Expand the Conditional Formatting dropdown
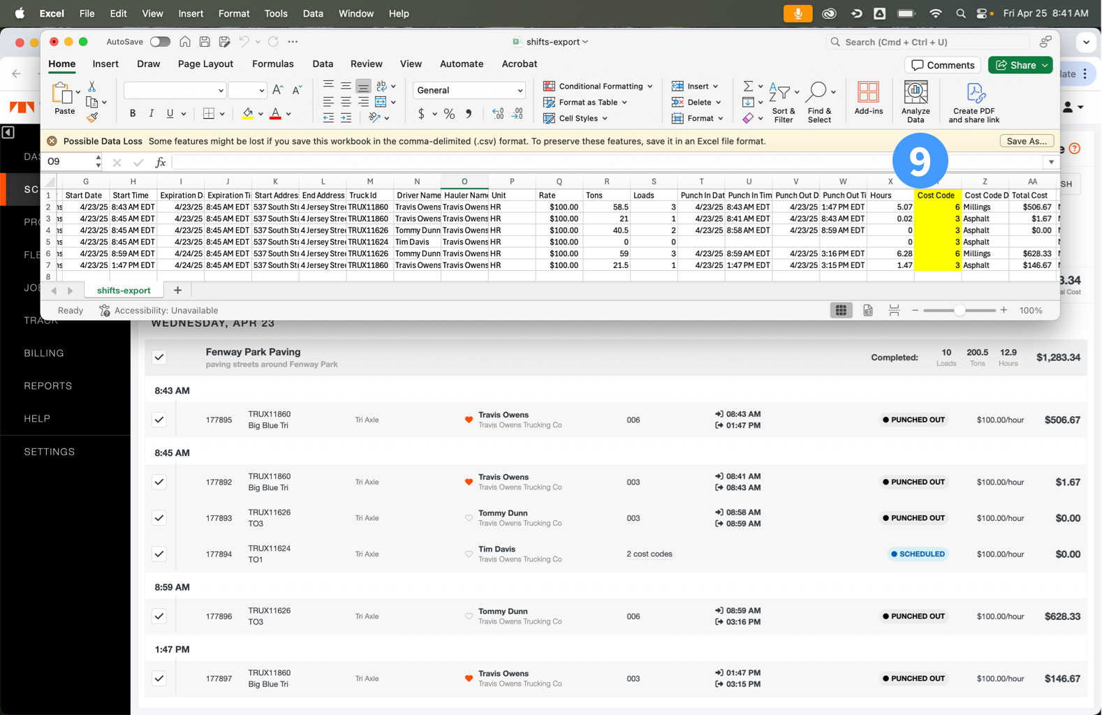 (599, 86)
